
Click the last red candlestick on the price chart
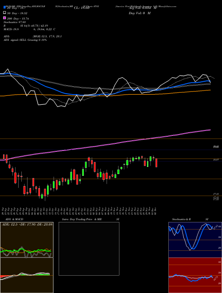pyautogui.click(x=156, y=163)
